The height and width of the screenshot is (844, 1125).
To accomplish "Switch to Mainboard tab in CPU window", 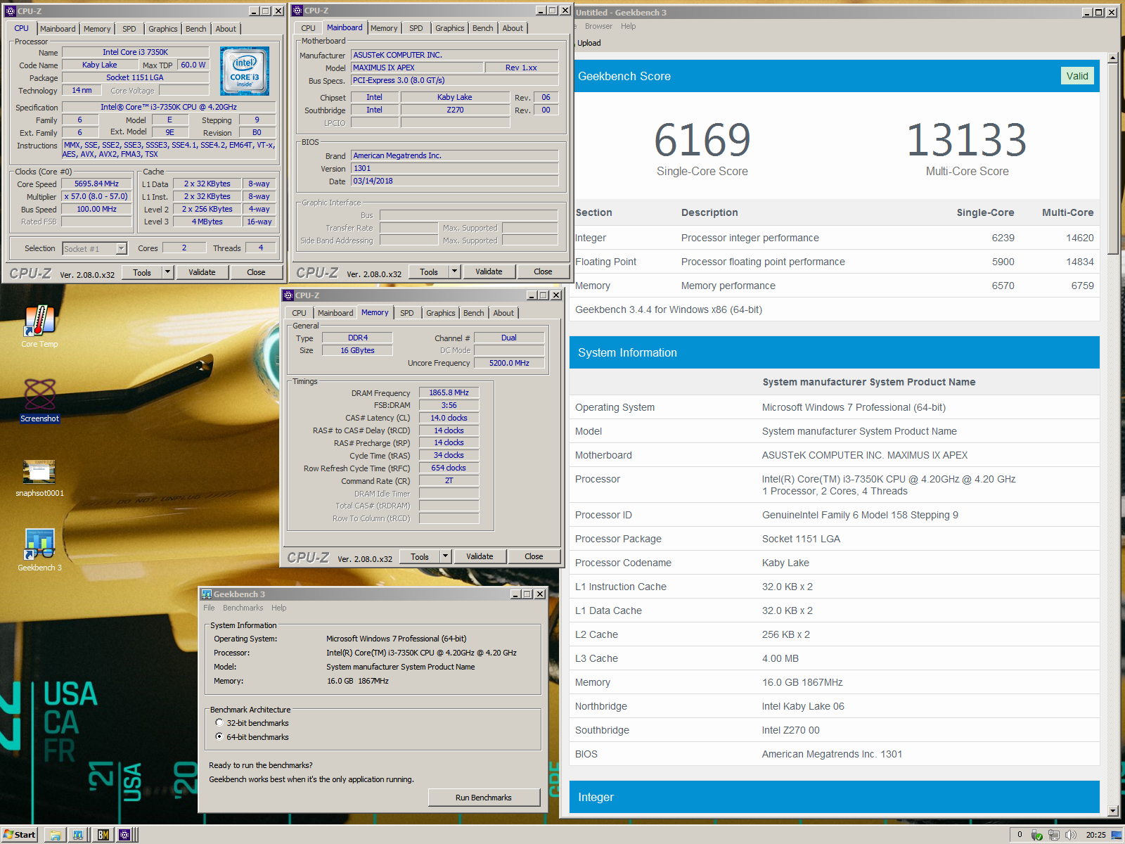I will [58, 29].
